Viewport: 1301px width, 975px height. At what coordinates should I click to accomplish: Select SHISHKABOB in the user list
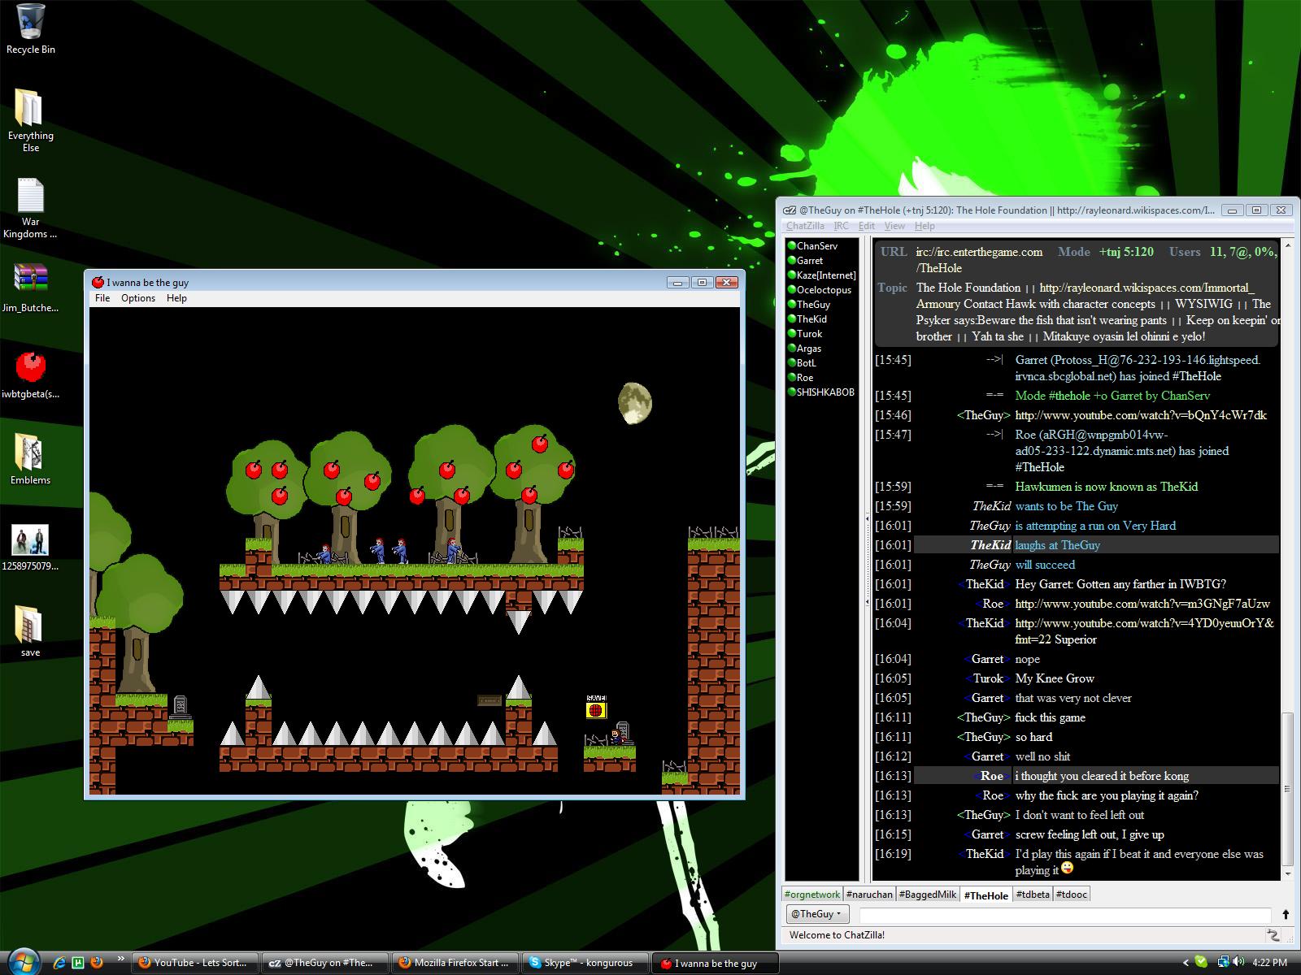[821, 392]
